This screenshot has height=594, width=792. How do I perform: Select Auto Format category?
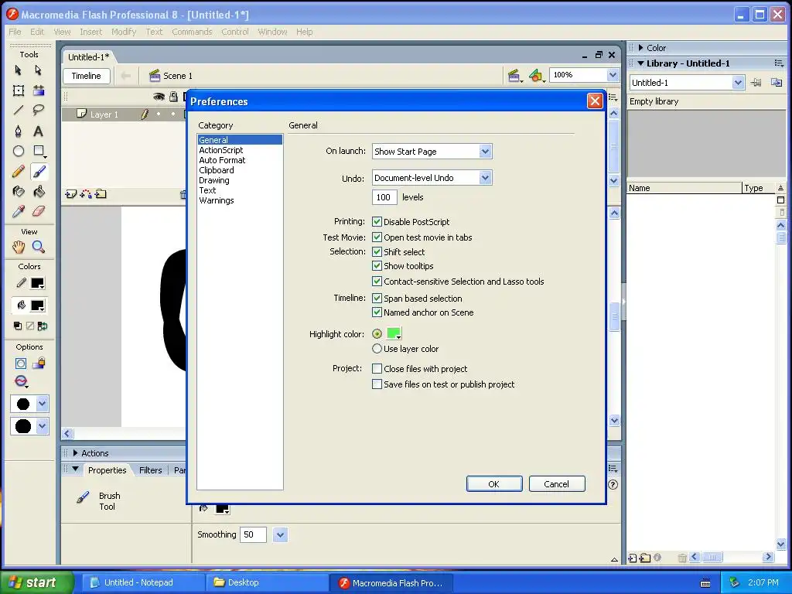coord(222,160)
